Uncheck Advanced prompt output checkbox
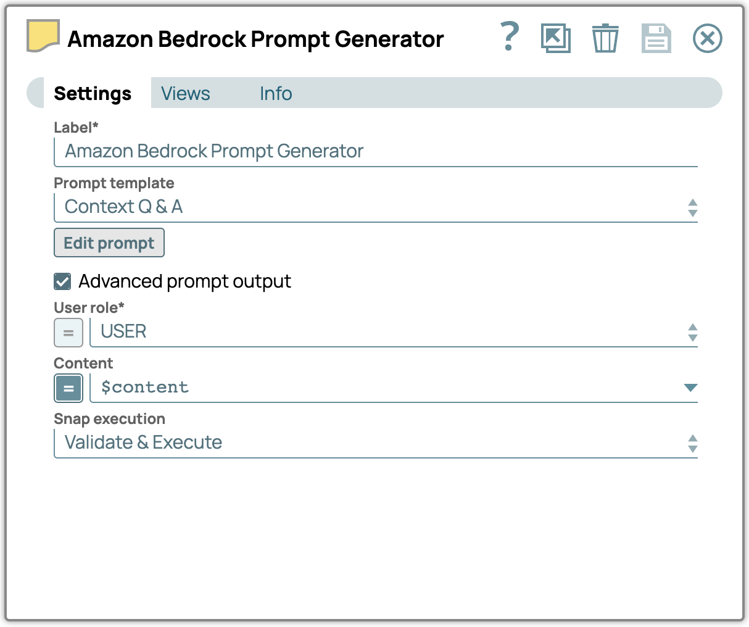This screenshot has height=627, width=749. click(x=62, y=281)
